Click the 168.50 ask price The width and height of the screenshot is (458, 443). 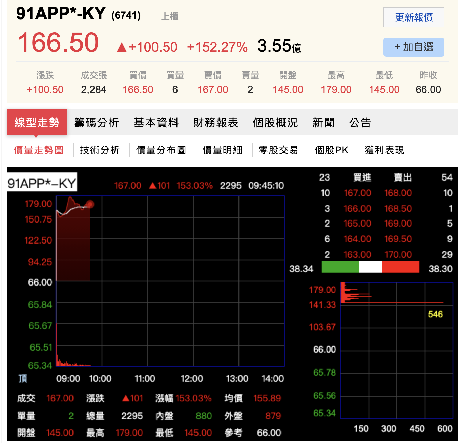[x=398, y=209]
